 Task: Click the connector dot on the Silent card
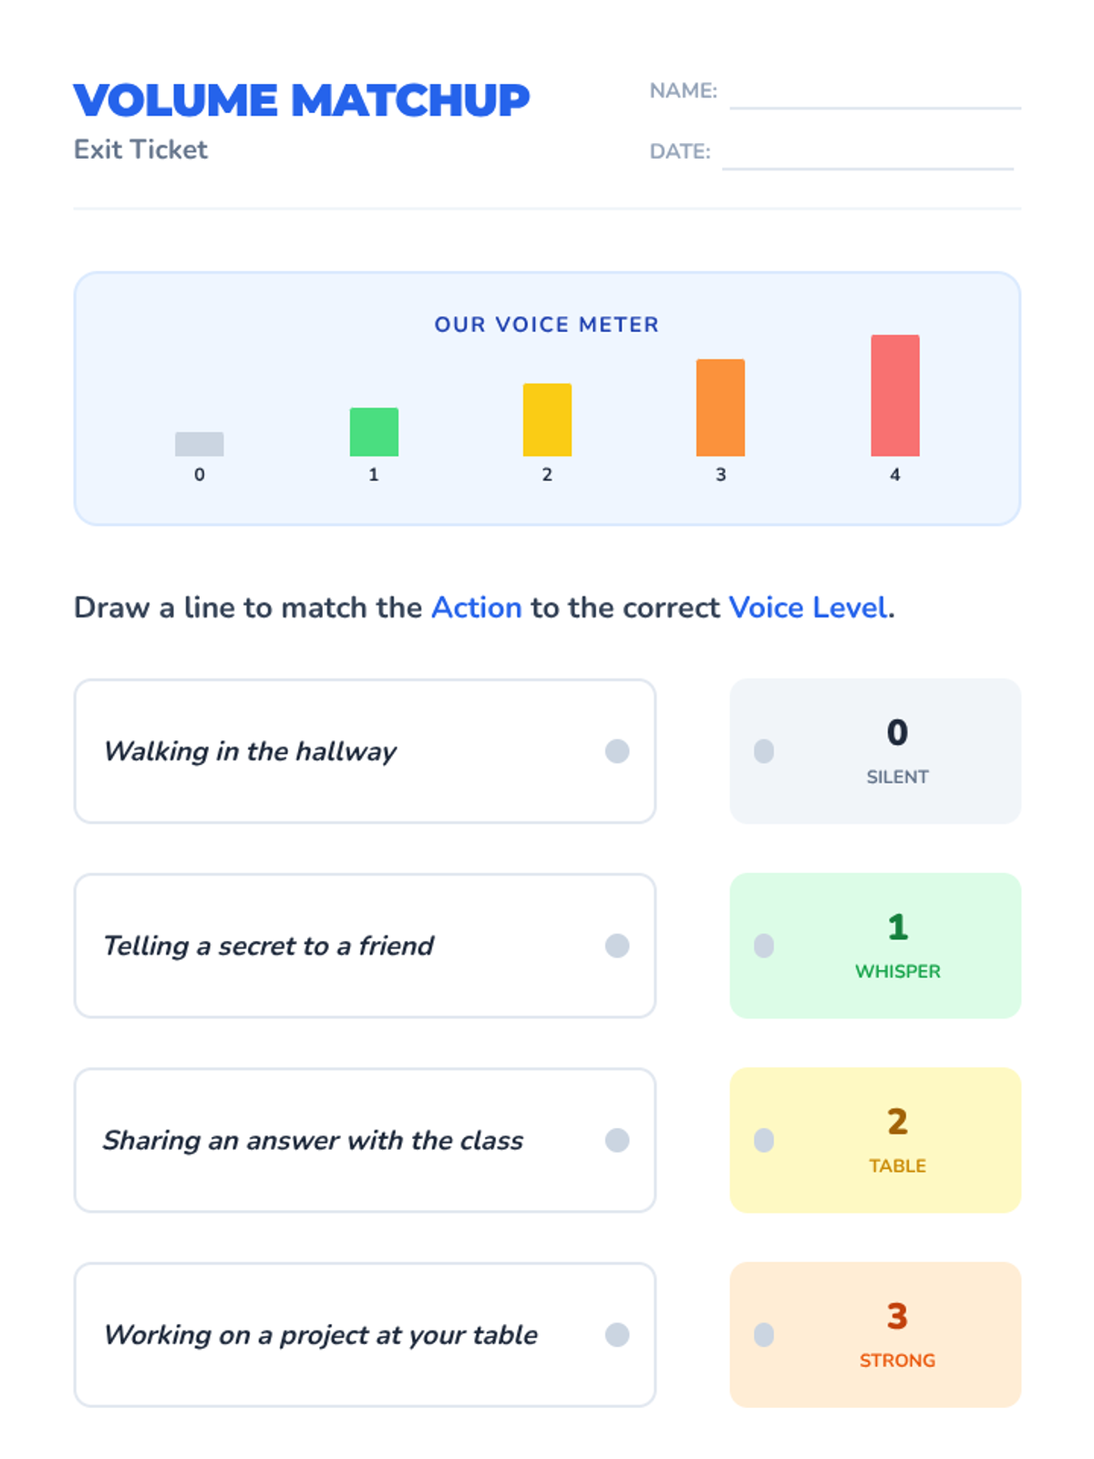(764, 751)
